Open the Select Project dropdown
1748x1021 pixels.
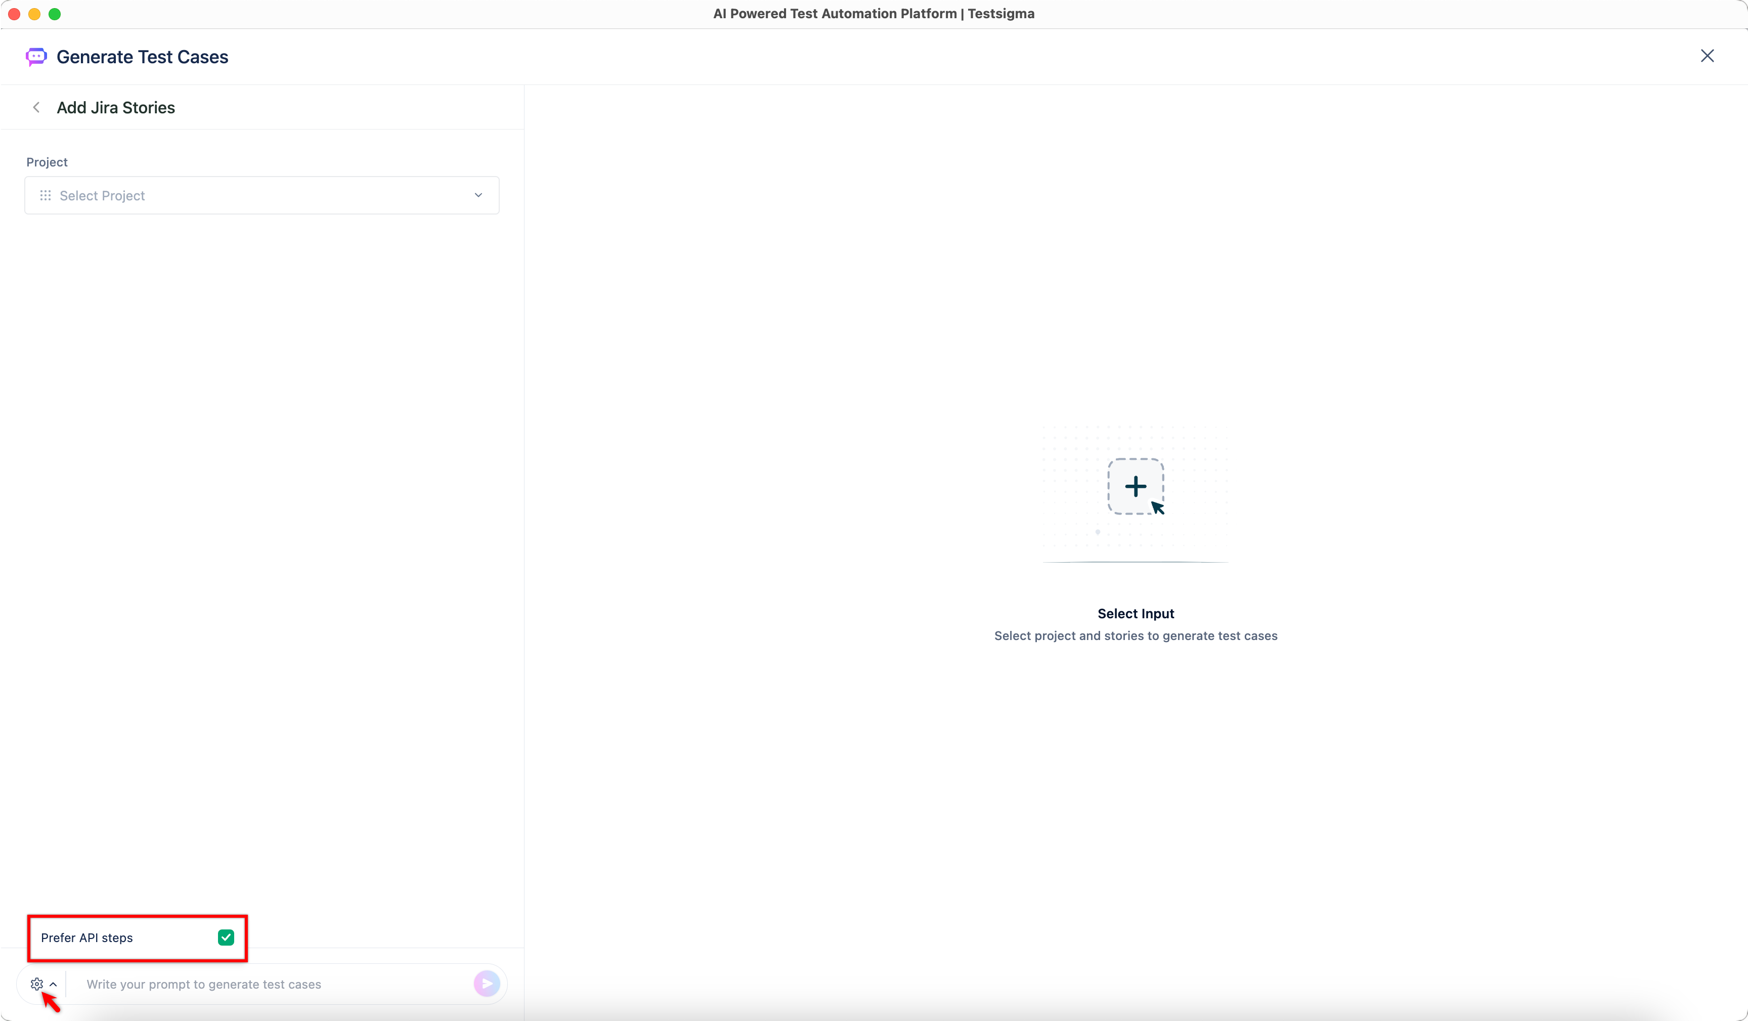coord(261,195)
